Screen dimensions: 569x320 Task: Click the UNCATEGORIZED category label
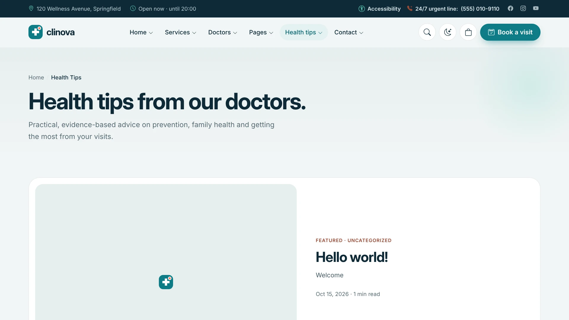[369, 240]
